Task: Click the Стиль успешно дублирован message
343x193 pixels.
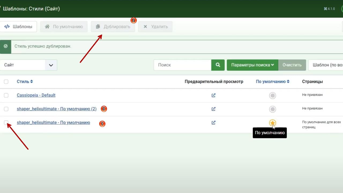Action: [x=43, y=46]
